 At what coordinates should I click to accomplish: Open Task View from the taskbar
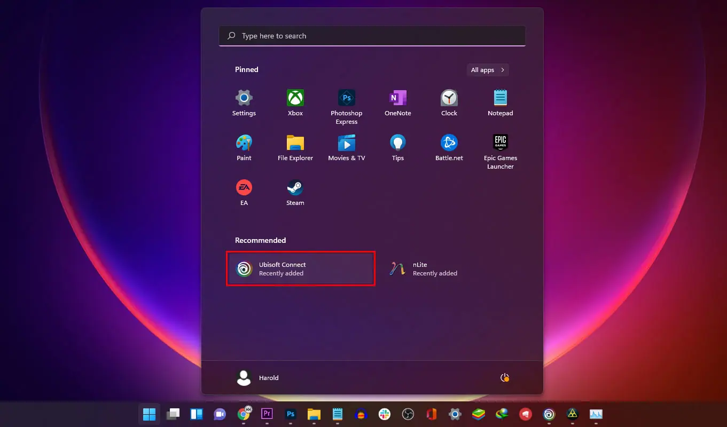(173, 414)
